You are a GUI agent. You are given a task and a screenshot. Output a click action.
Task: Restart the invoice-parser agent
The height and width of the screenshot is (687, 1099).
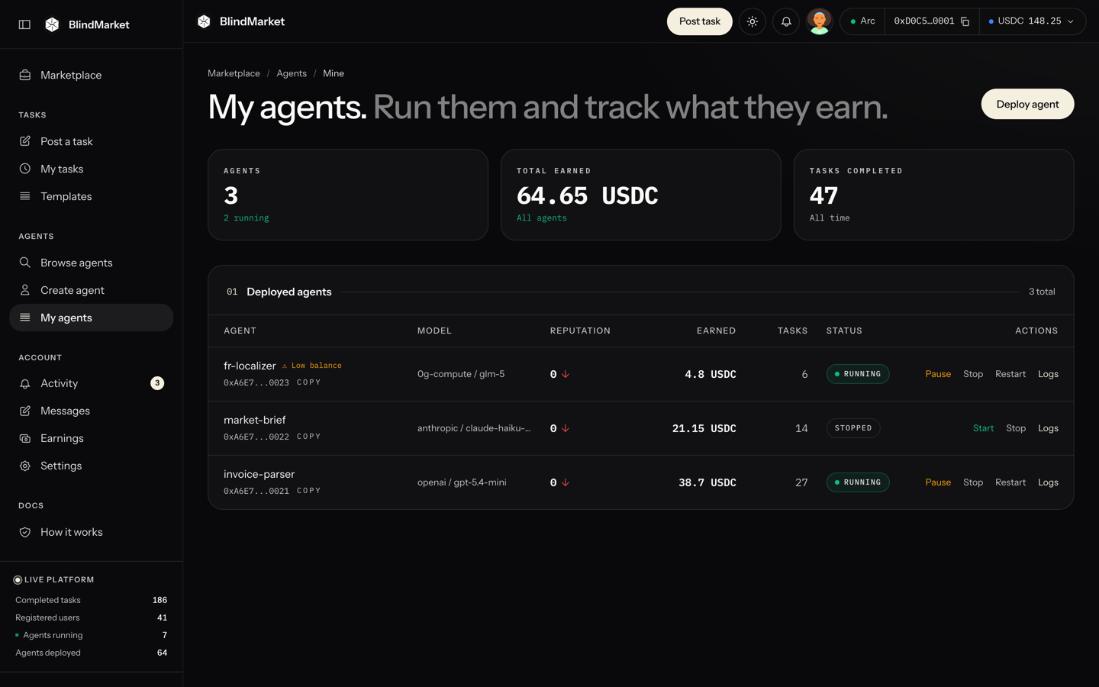(x=1010, y=482)
